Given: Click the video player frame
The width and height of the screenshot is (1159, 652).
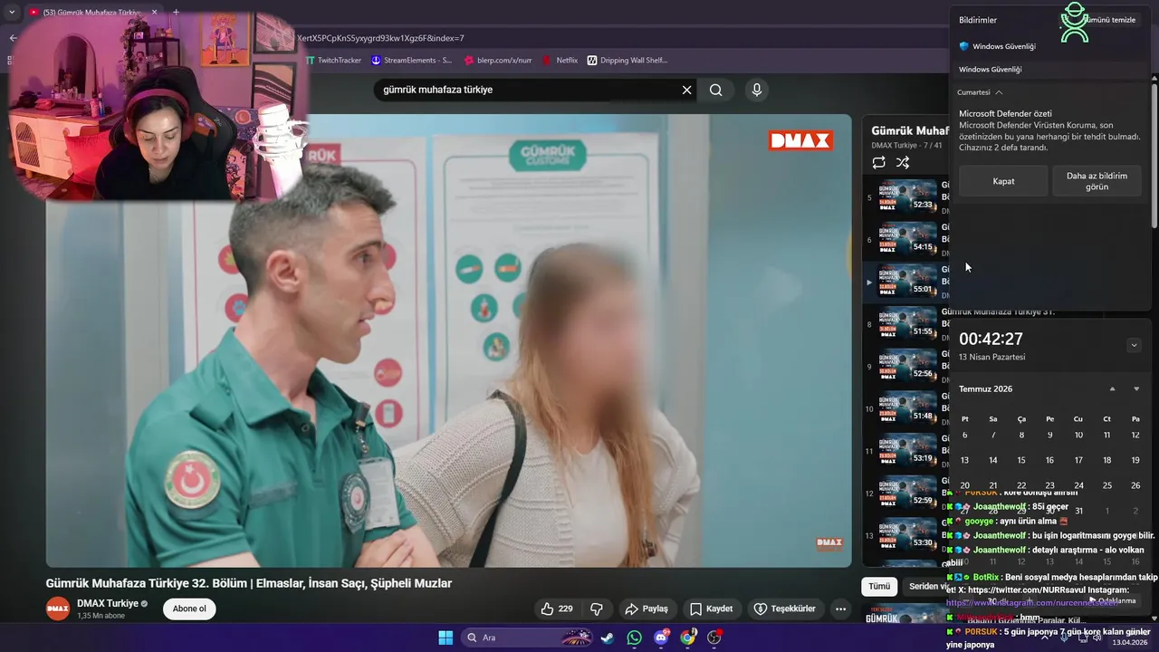Looking at the screenshot, I should (449, 340).
